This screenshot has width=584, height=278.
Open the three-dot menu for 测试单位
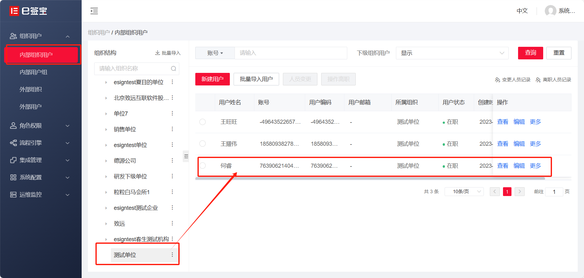(172, 255)
